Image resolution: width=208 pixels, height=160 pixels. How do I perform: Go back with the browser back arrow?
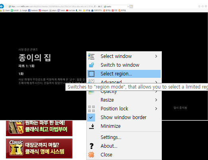coord(2,6)
